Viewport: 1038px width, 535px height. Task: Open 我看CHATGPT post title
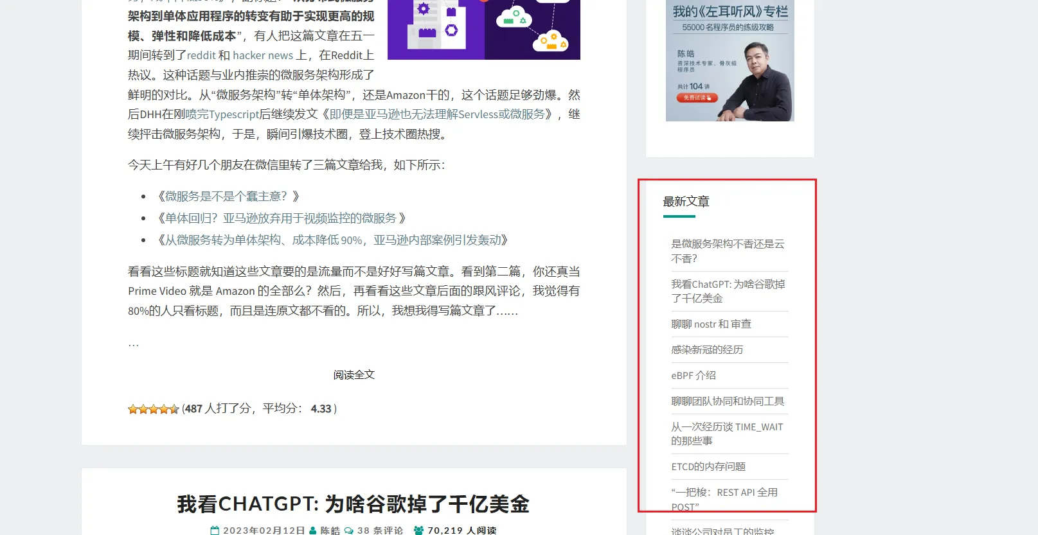click(353, 504)
